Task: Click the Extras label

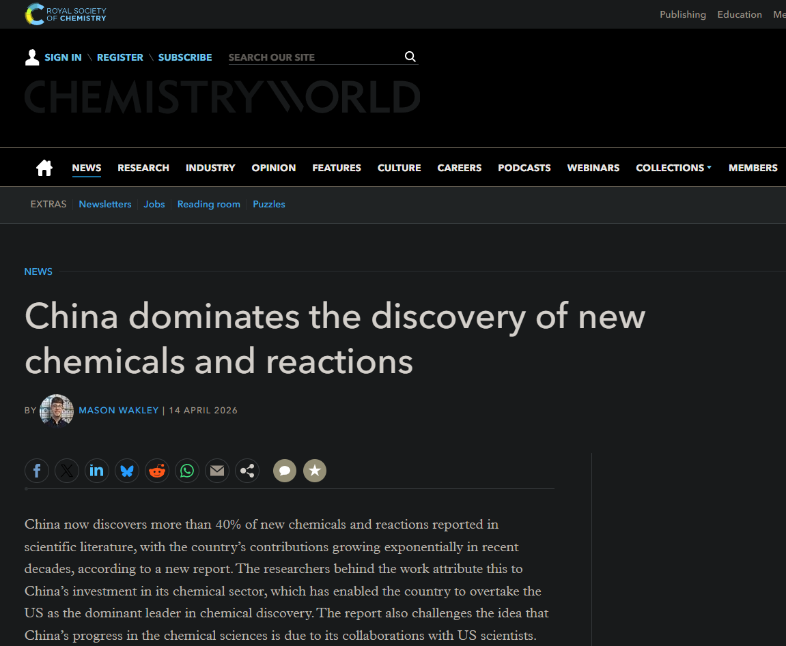Action: point(48,205)
